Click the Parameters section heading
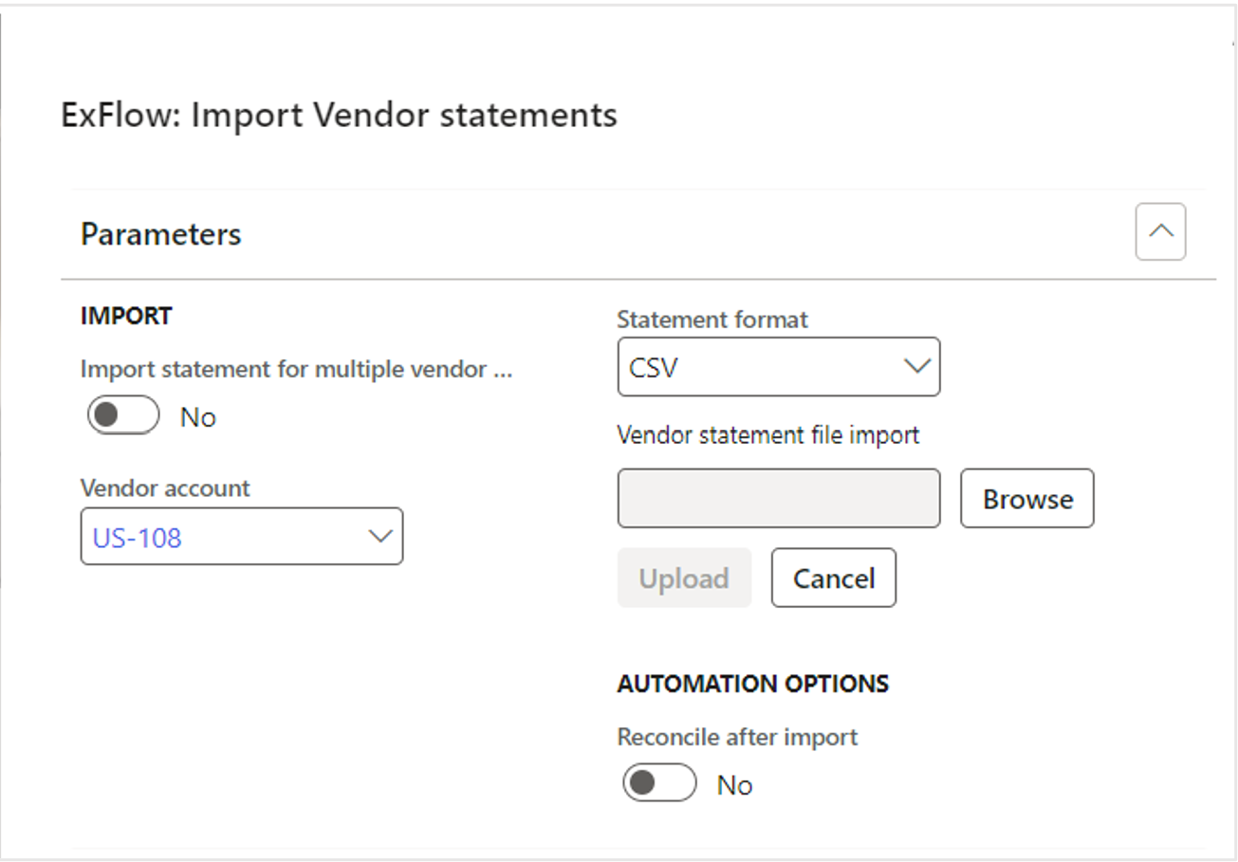 pos(161,233)
